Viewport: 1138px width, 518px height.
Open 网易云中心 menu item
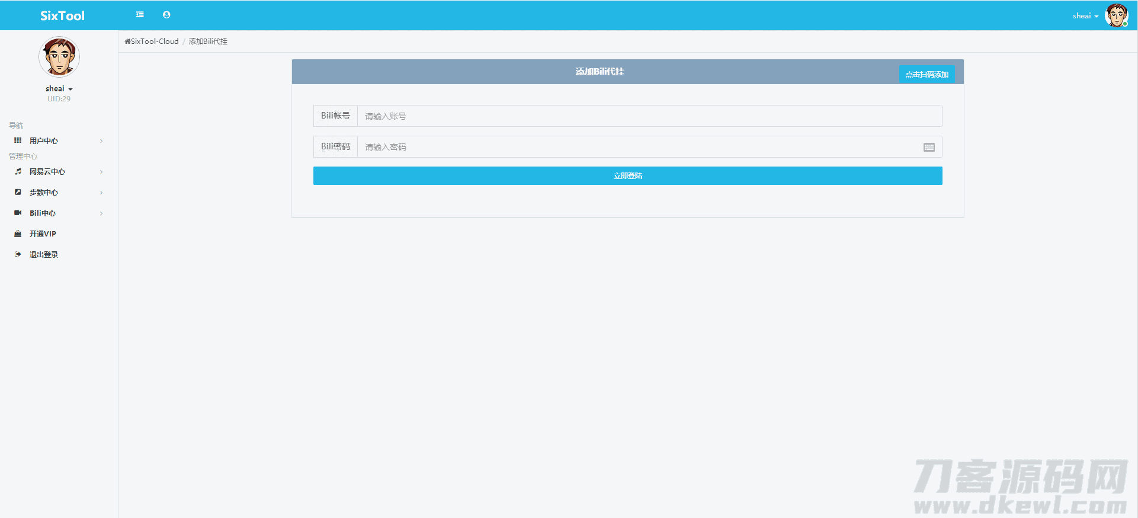click(x=59, y=171)
